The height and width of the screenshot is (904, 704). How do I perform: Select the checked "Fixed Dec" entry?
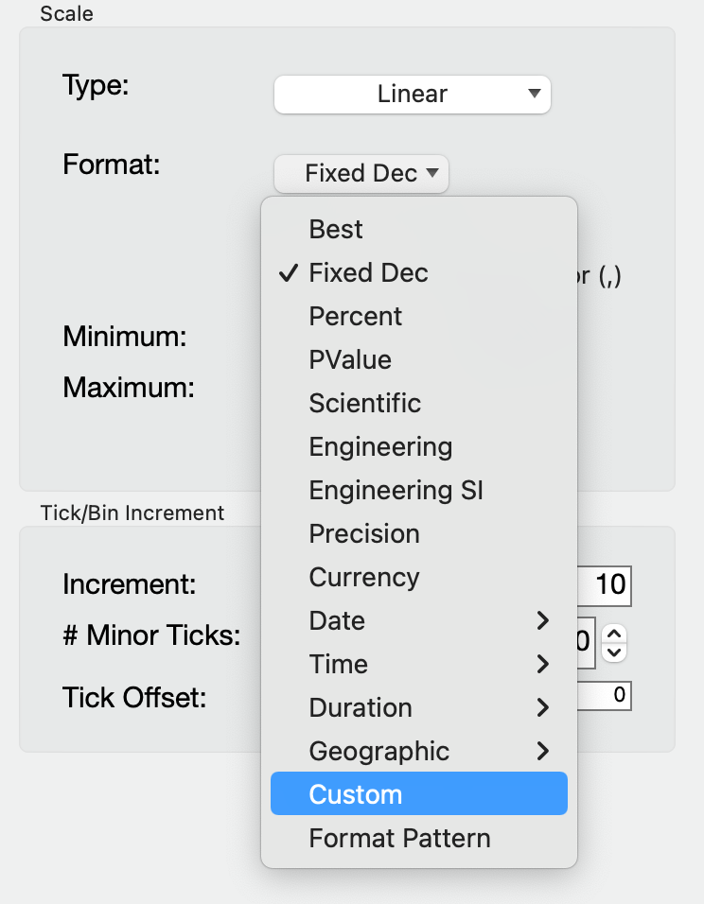pyautogui.click(x=368, y=272)
